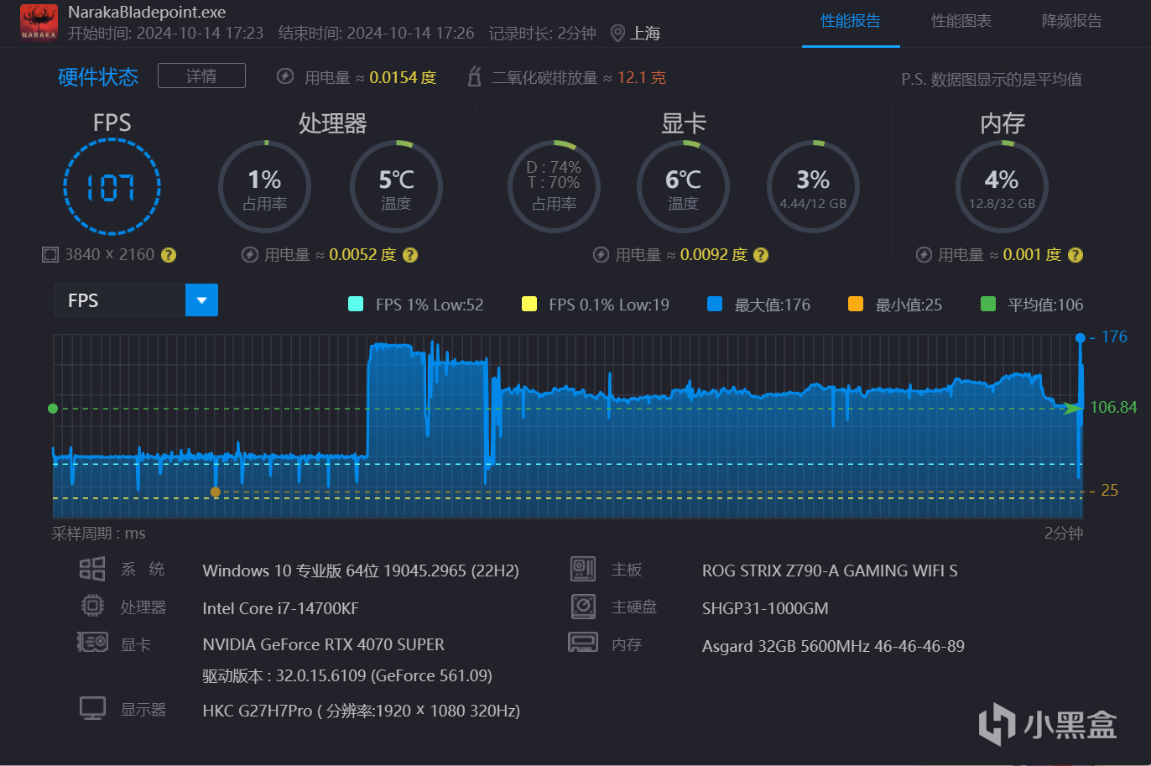Click the FPS 1% Low:52 legend label
Screen dimensions: 1151x766
click(430, 305)
